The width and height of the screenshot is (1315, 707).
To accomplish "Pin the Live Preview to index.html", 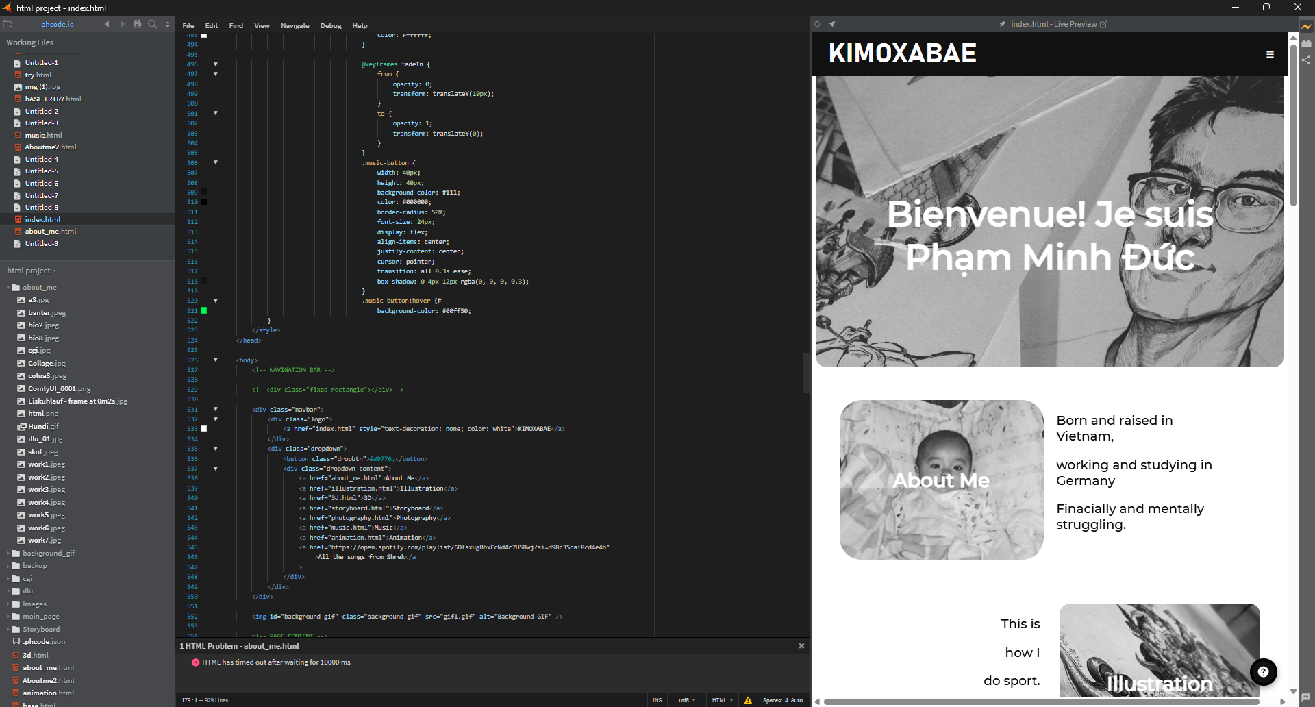I will click(1003, 24).
